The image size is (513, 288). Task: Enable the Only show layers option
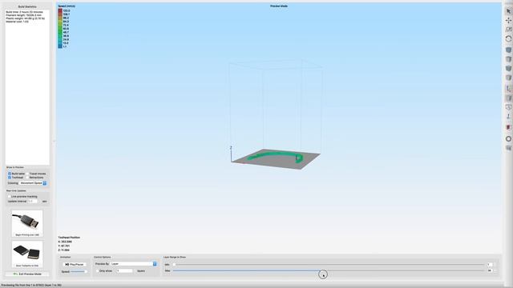[x=97, y=271]
